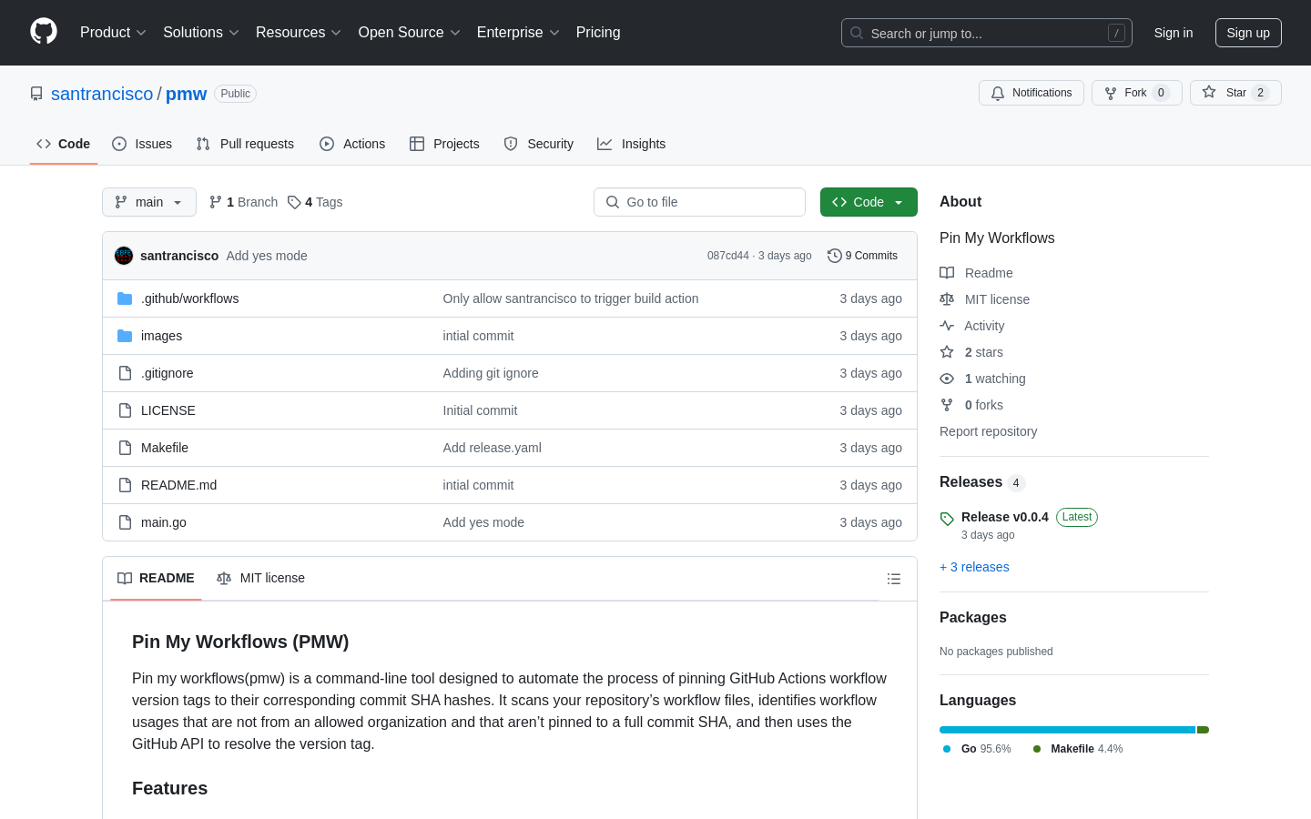The height and width of the screenshot is (819, 1311).
Task: Open 9 Commits history link
Action: click(862, 256)
